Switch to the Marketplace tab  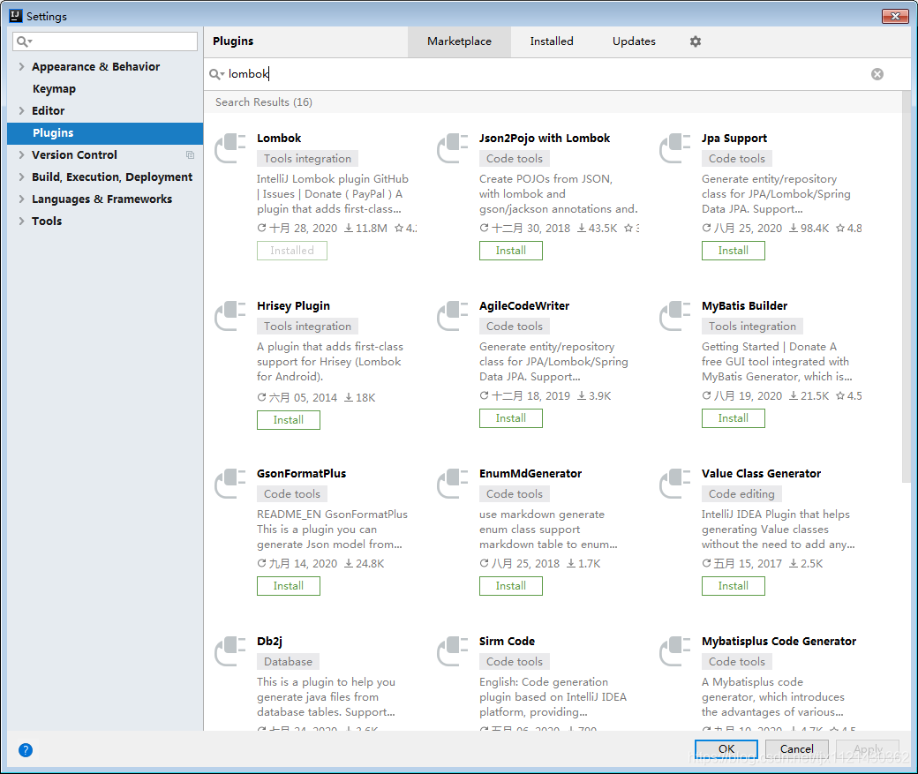pos(460,41)
